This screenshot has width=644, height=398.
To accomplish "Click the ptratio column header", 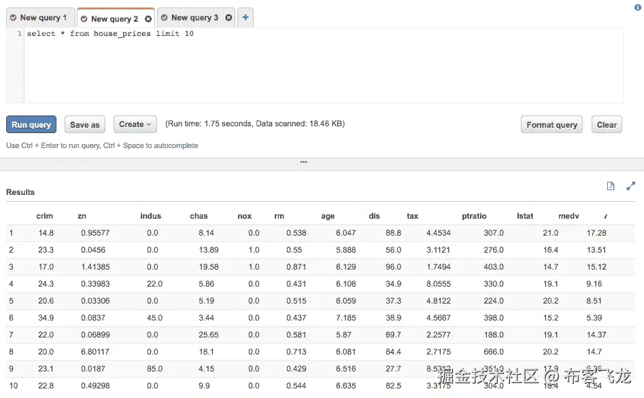I will tap(474, 216).
